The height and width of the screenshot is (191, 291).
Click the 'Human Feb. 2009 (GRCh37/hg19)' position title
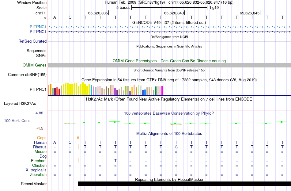pos(135,2)
